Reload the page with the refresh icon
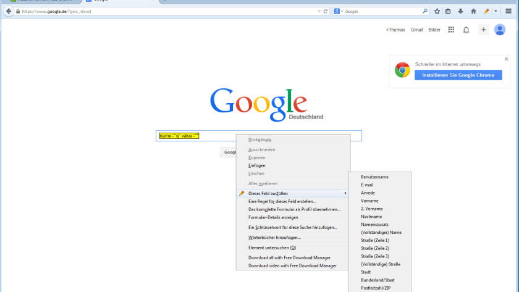The width and height of the screenshot is (519, 292). tap(326, 11)
